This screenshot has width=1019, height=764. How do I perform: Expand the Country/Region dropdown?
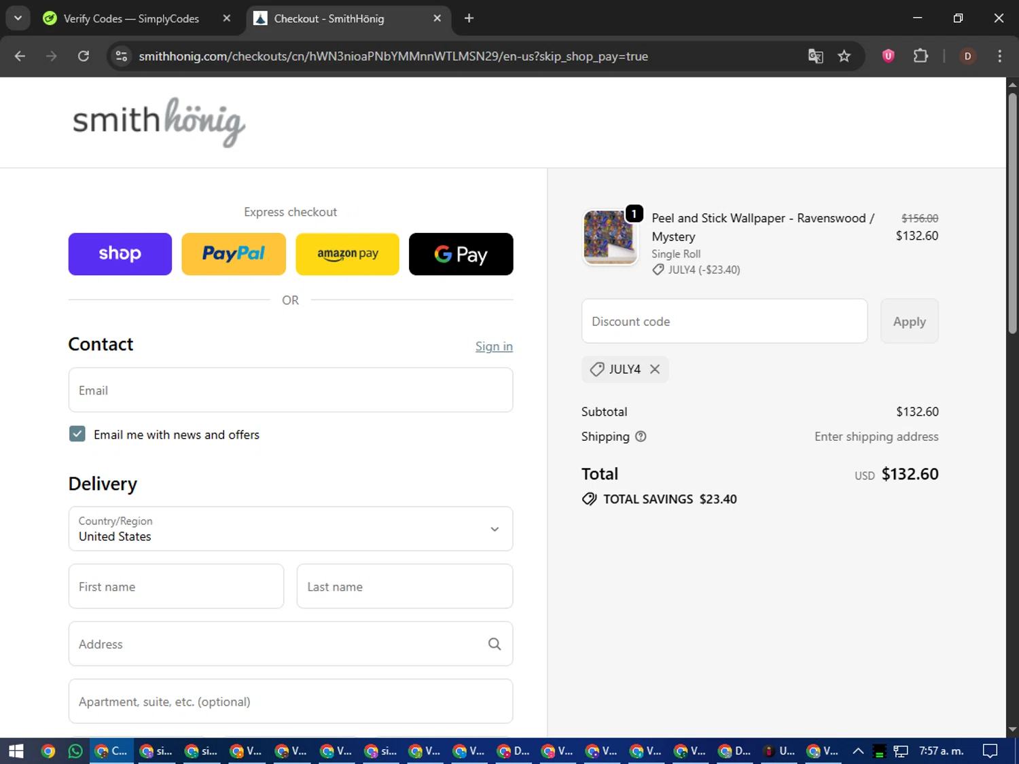tap(291, 528)
